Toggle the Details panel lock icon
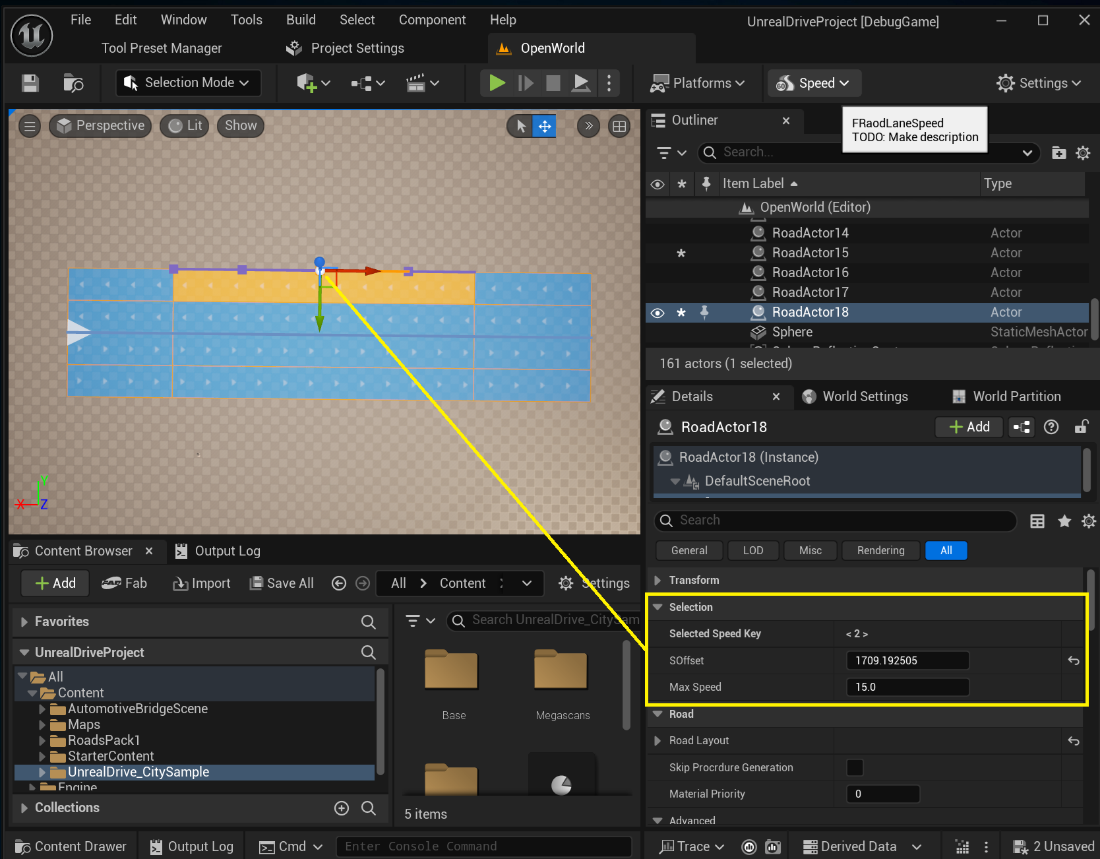The image size is (1100, 859). coord(1081,428)
